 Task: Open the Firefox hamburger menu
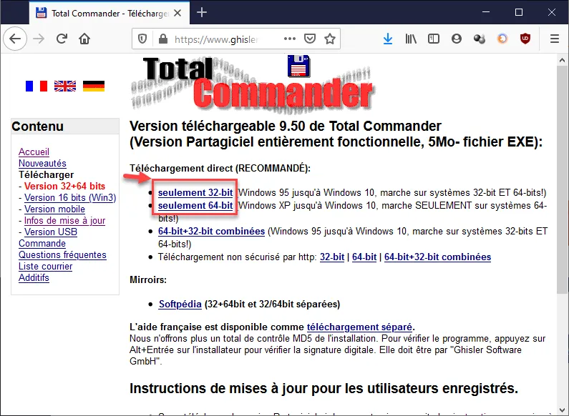pyautogui.click(x=554, y=39)
